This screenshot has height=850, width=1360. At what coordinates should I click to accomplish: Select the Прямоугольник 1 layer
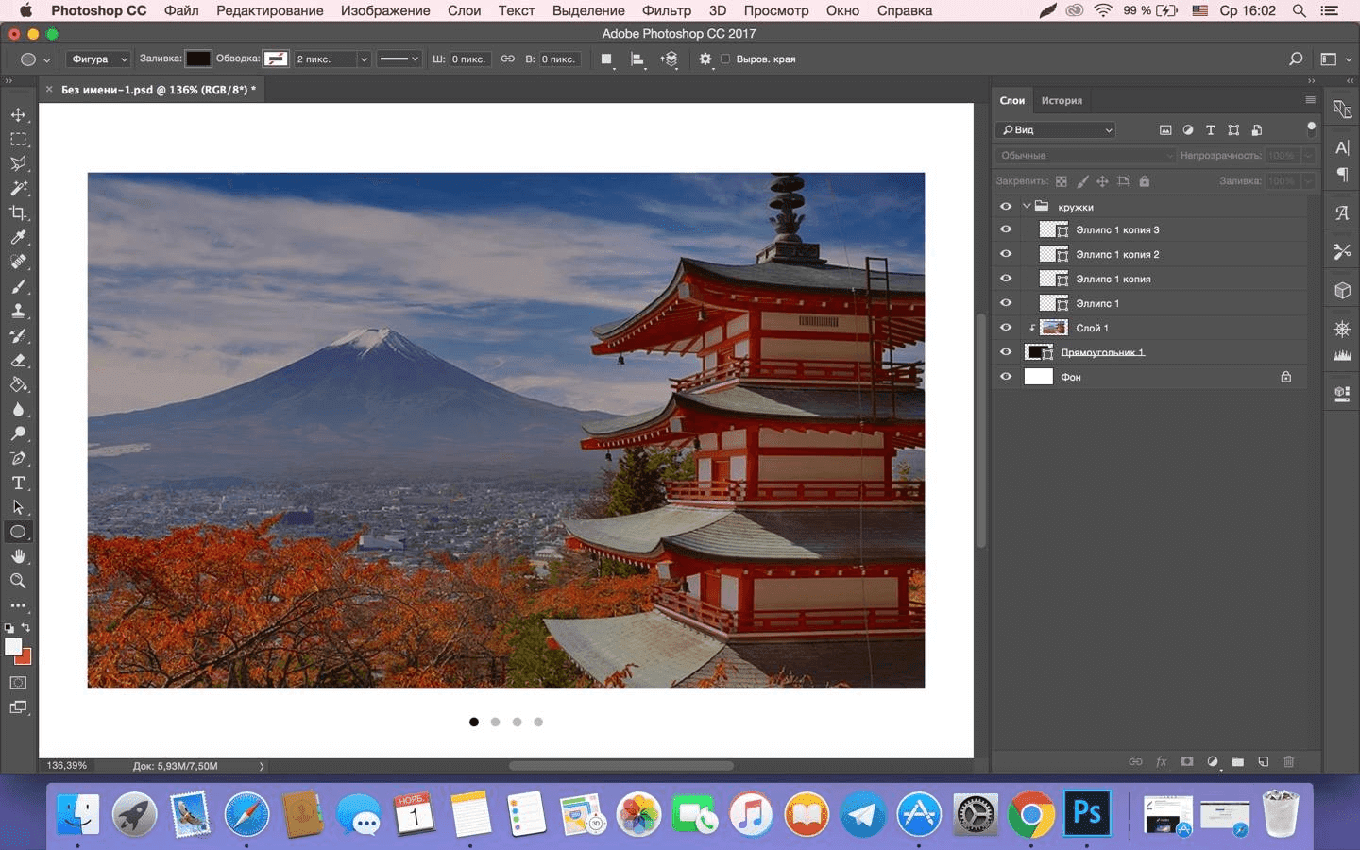(1101, 352)
